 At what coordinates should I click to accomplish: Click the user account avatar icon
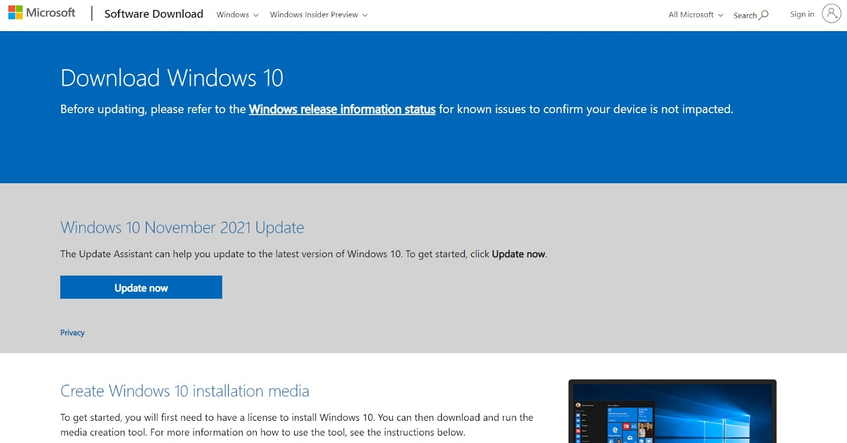coord(832,13)
